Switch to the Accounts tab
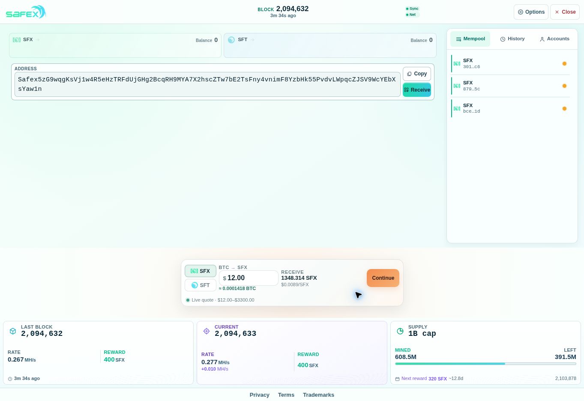The height and width of the screenshot is (401, 584). [x=554, y=39]
